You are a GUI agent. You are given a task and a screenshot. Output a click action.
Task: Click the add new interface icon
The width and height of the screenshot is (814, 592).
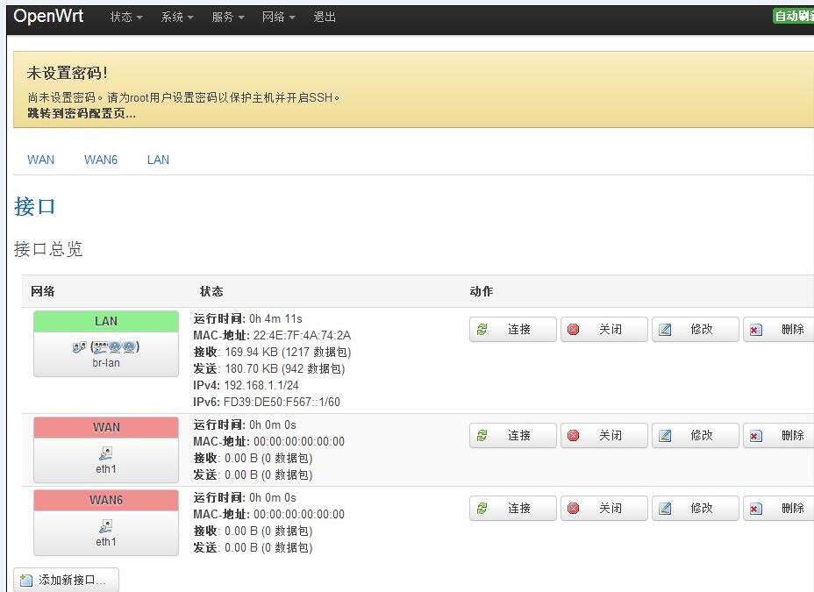[26, 581]
